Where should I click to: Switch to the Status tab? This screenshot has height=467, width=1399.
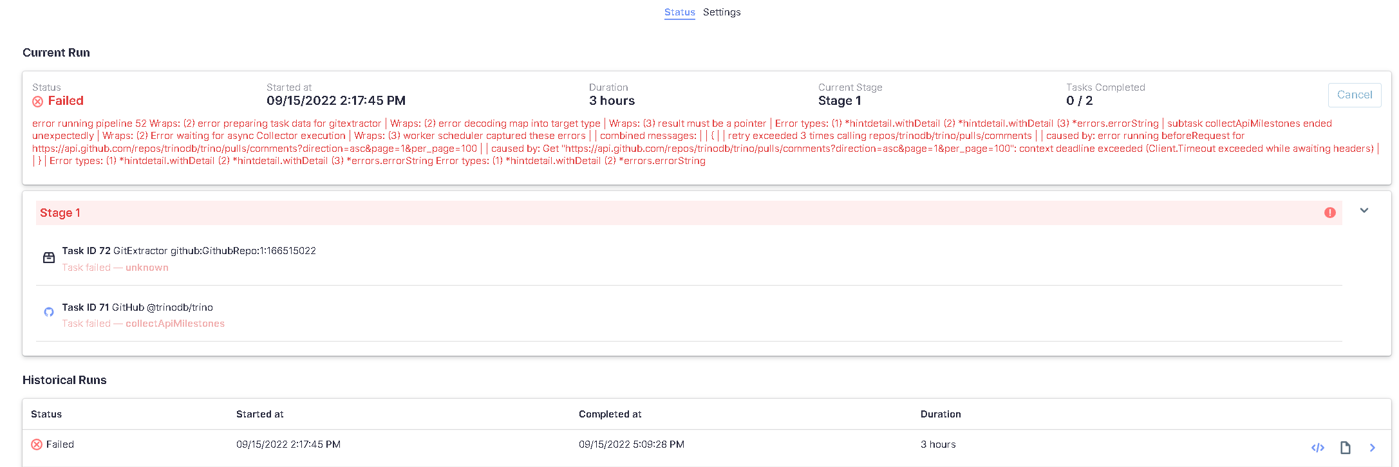(679, 12)
